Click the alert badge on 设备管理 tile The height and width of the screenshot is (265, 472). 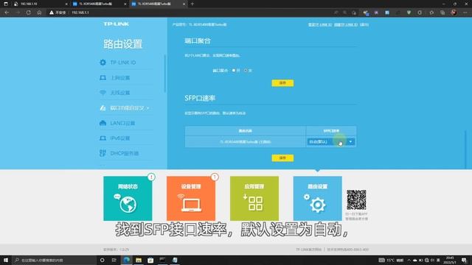pyautogui.click(x=215, y=177)
